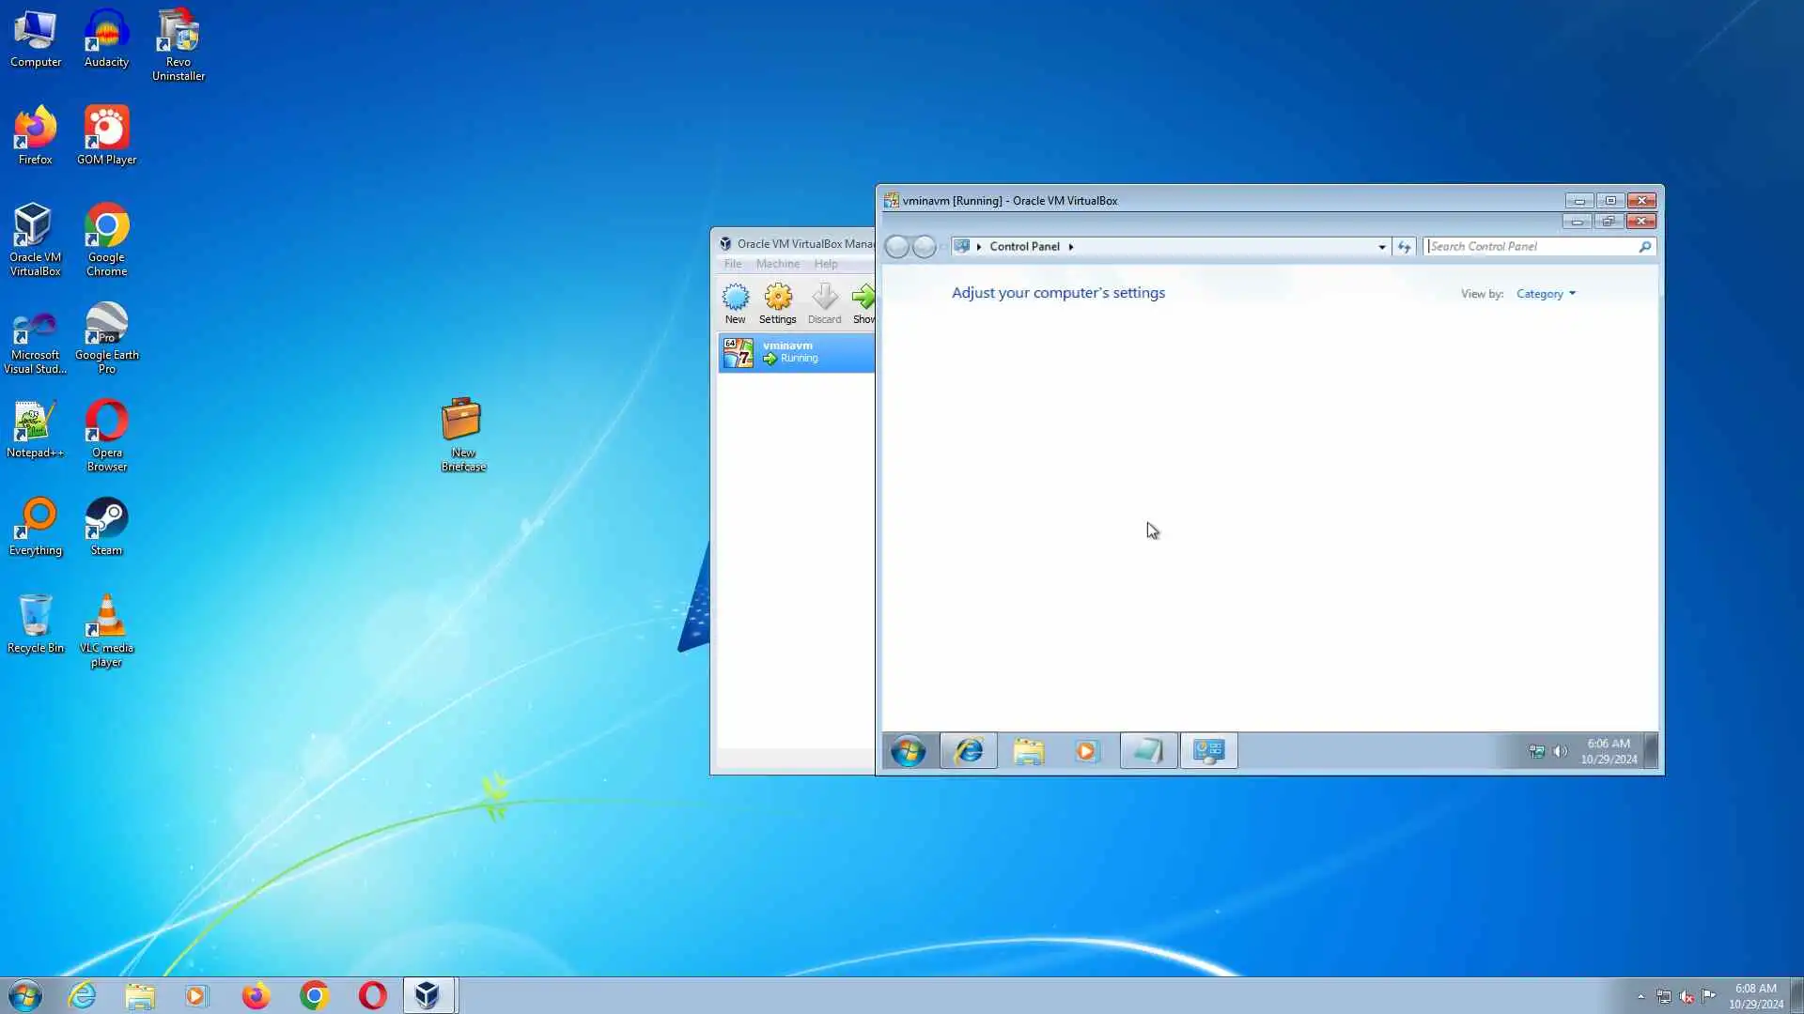Expand the View by Category dropdown

(x=1546, y=294)
